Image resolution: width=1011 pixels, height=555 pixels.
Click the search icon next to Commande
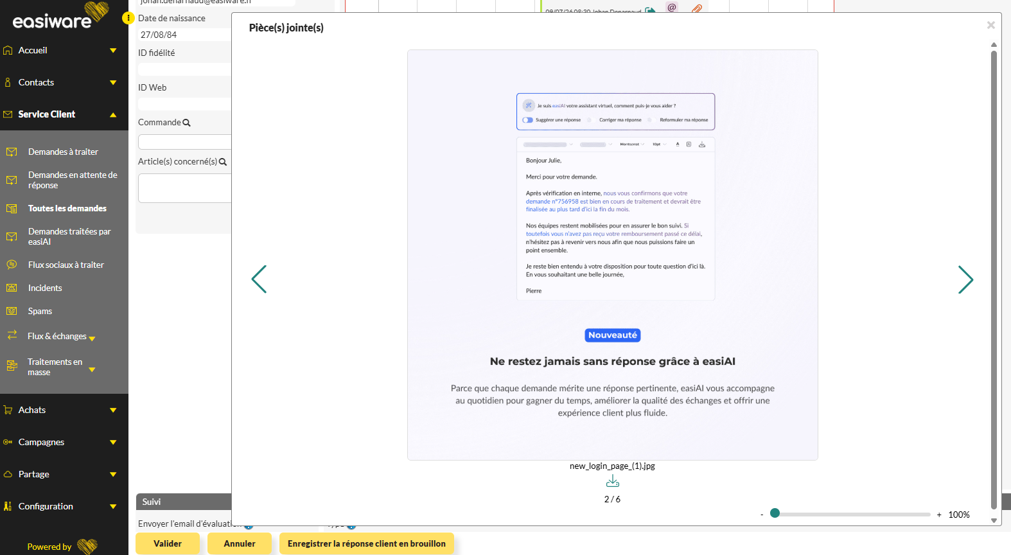click(x=186, y=123)
